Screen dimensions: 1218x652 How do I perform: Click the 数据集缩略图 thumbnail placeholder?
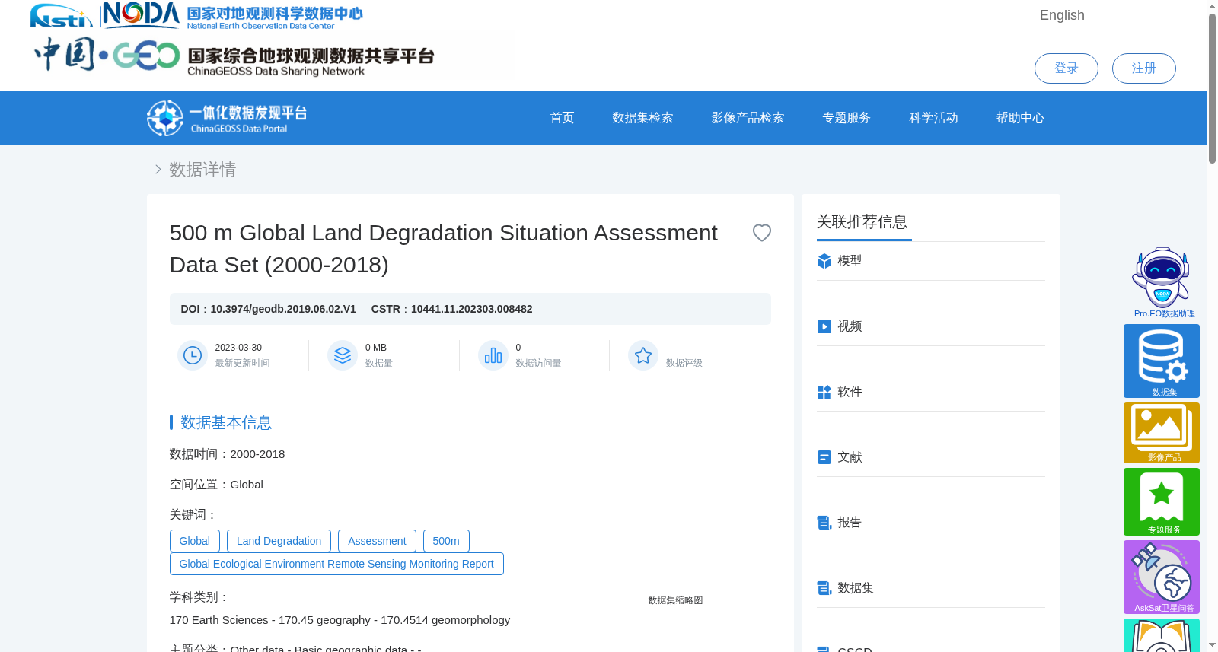click(675, 600)
